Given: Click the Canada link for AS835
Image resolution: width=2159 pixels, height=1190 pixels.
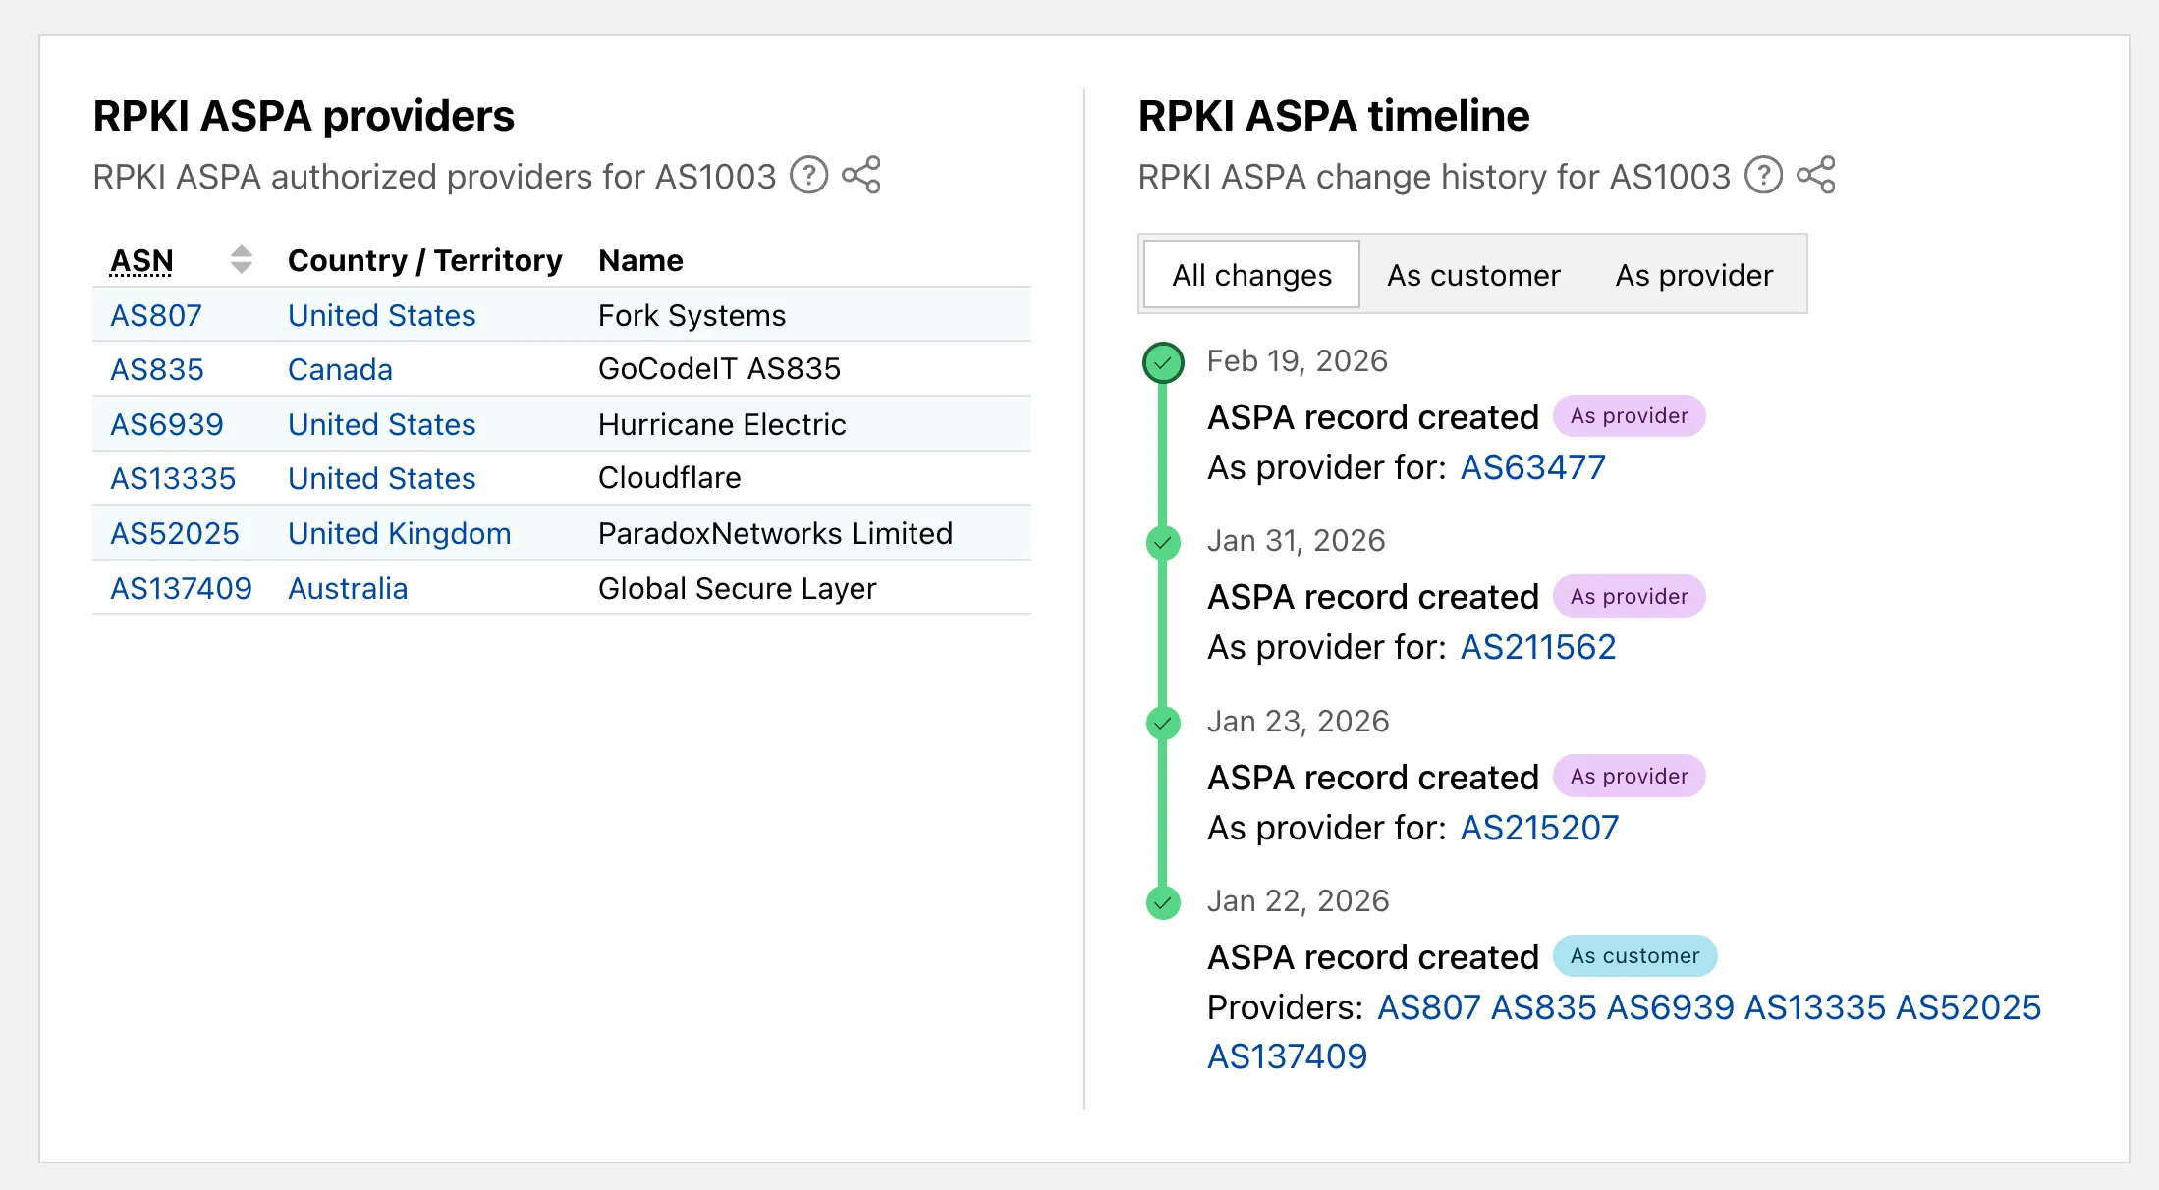Looking at the screenshot, I should click(x=339, y=369).
